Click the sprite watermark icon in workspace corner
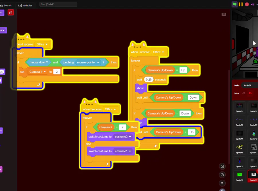 (224, 15)
